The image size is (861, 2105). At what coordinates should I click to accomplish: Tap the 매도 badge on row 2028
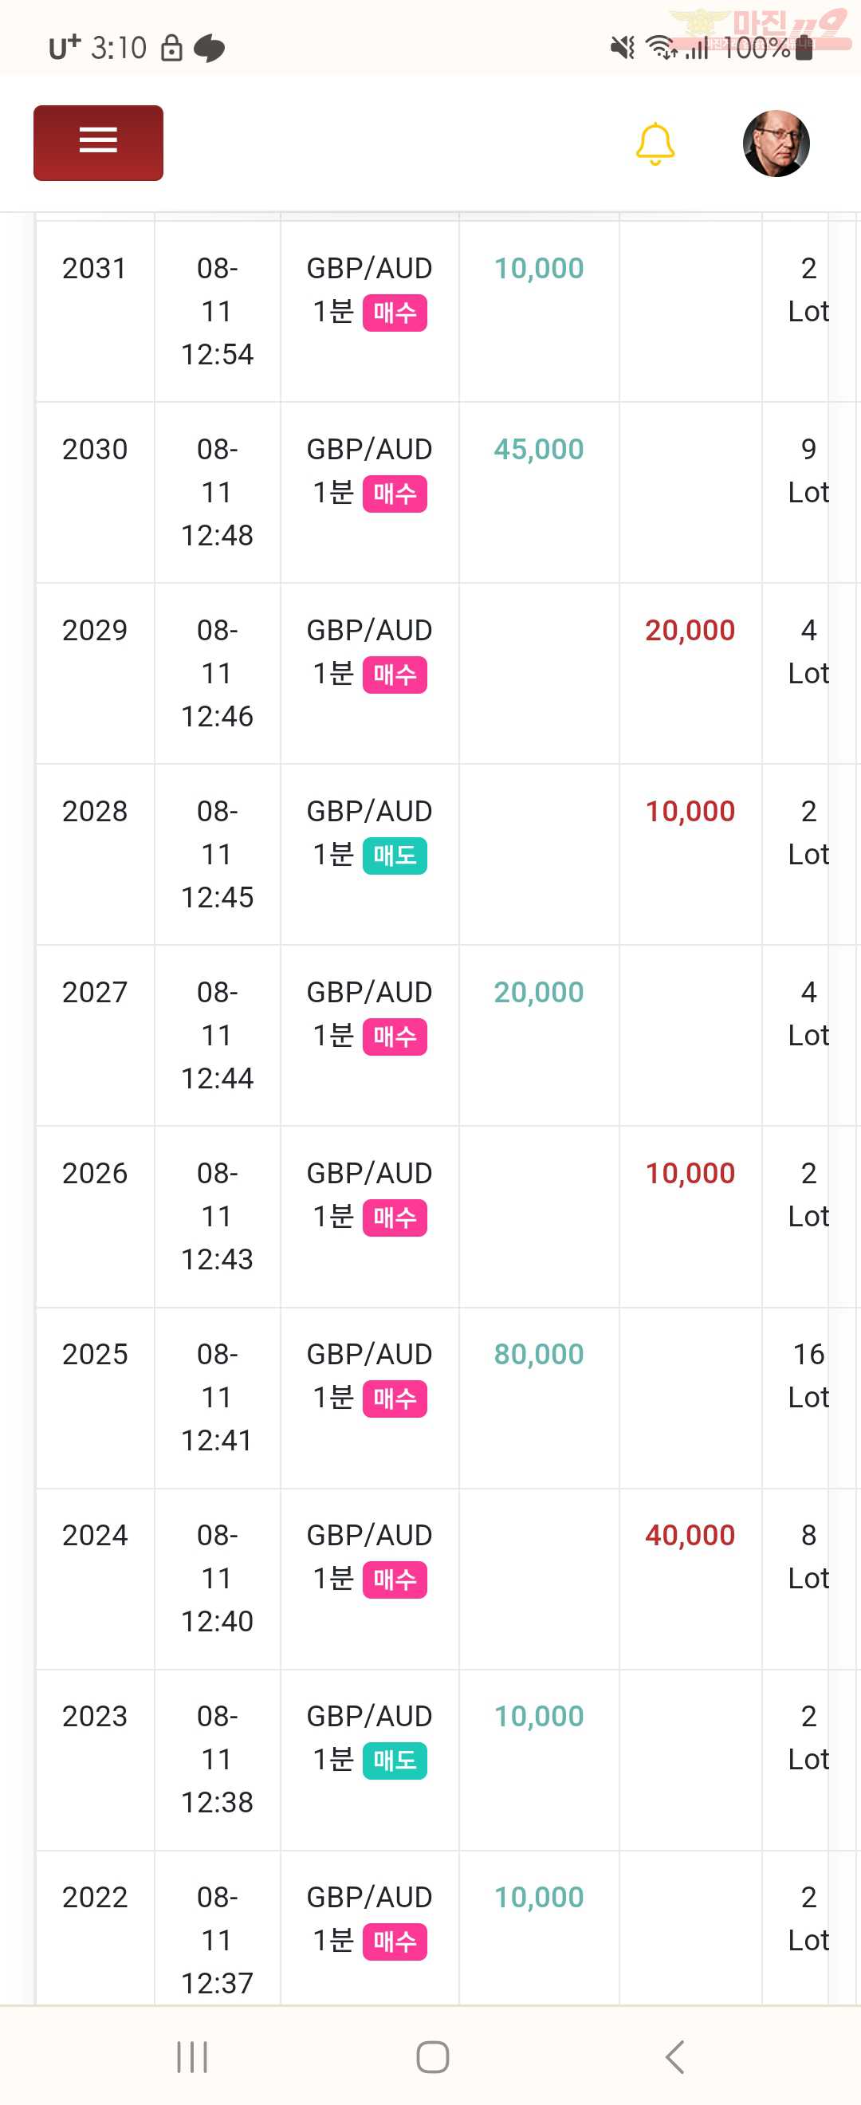point(395,856)
